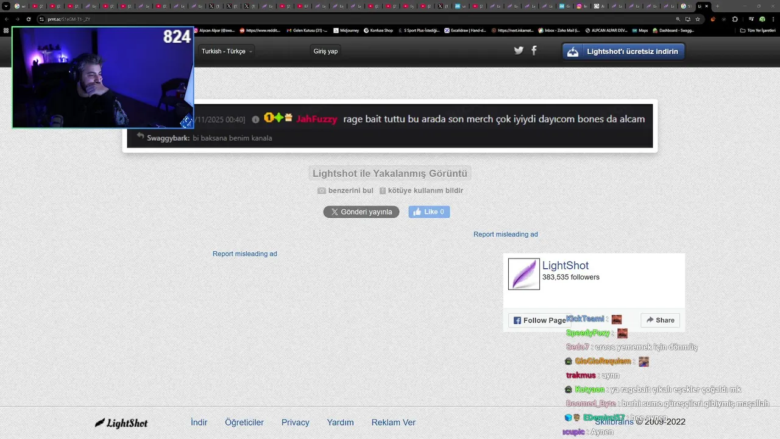Click the browser address bar URL
This screenshot has width=780, height=439.
(x=69, y=19)
